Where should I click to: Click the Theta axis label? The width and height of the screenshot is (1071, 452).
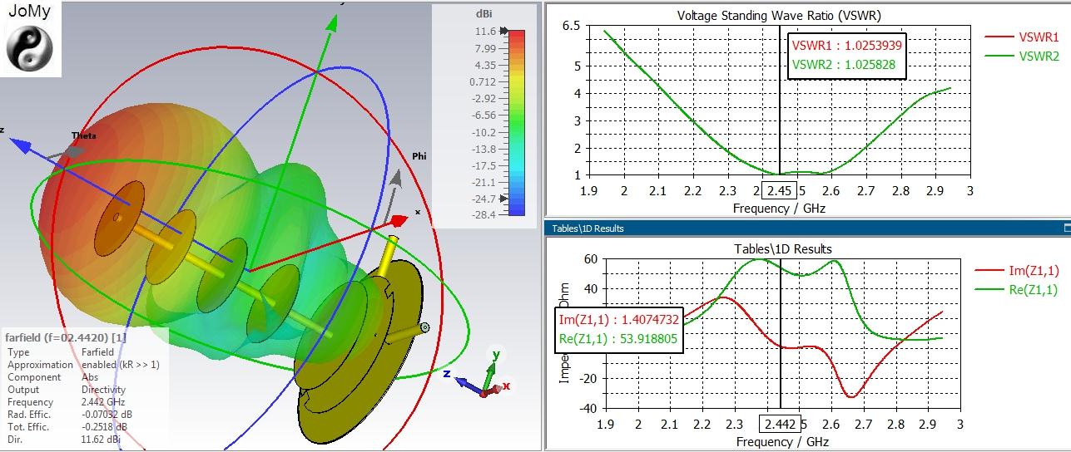(83, 135)
